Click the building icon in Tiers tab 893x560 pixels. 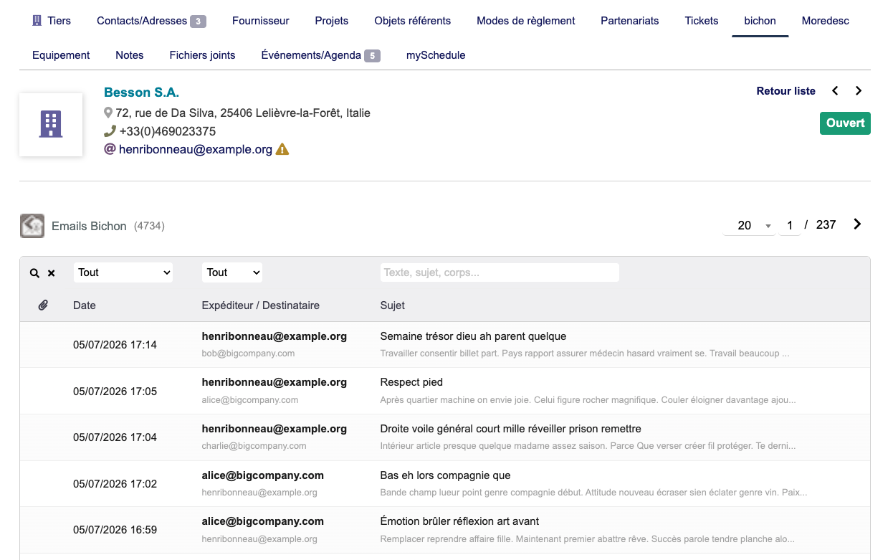[37, 21]
